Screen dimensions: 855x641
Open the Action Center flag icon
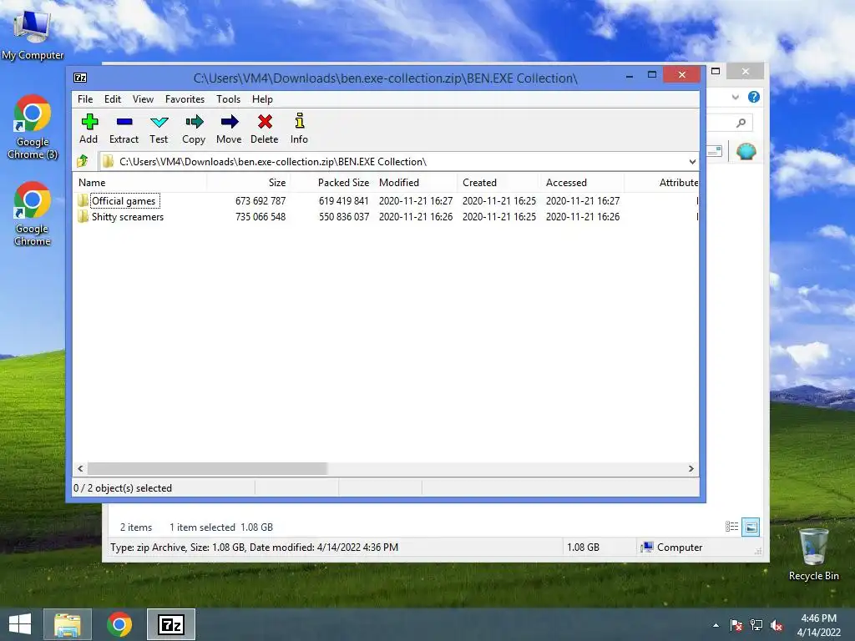[x=736, y=624]
